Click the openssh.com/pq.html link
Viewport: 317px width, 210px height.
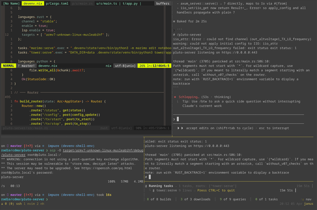(x=106, y=168)
